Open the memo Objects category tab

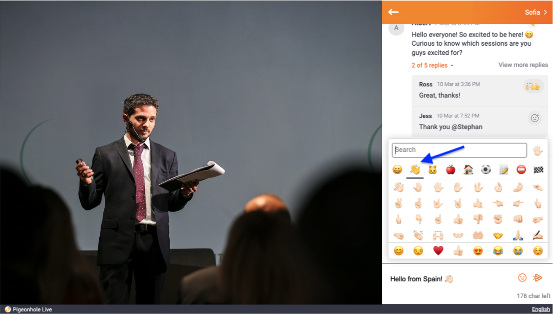504,170
